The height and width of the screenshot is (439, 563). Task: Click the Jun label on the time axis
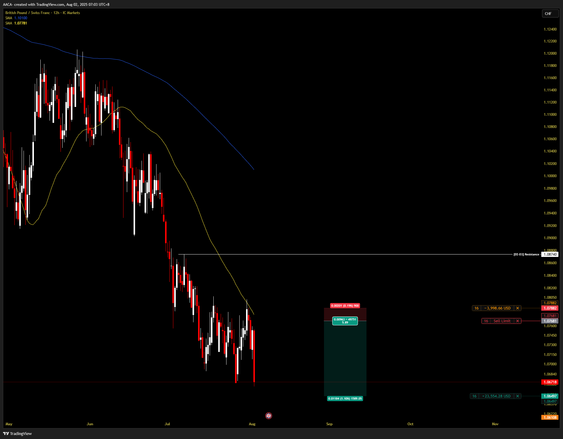[x=90, y=424]
